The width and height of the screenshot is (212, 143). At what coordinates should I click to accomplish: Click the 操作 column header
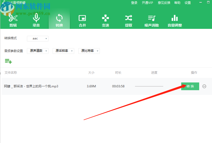coord(194,73)
